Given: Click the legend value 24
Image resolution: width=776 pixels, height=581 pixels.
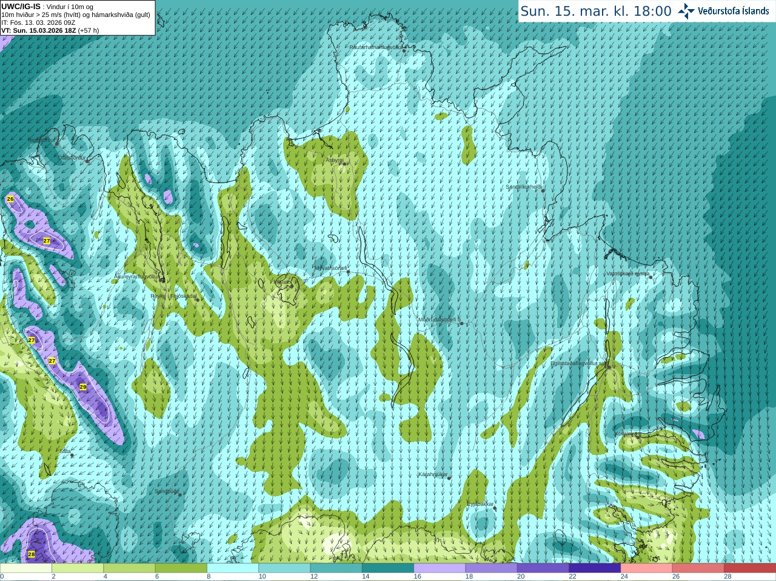Looking at the screenshot, I should click(x=624, y=577).
